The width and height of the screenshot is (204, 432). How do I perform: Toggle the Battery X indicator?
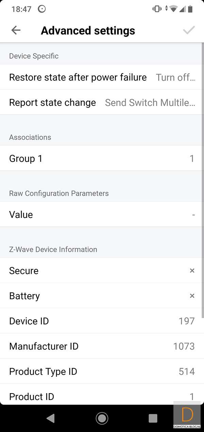tap(192, 296)
